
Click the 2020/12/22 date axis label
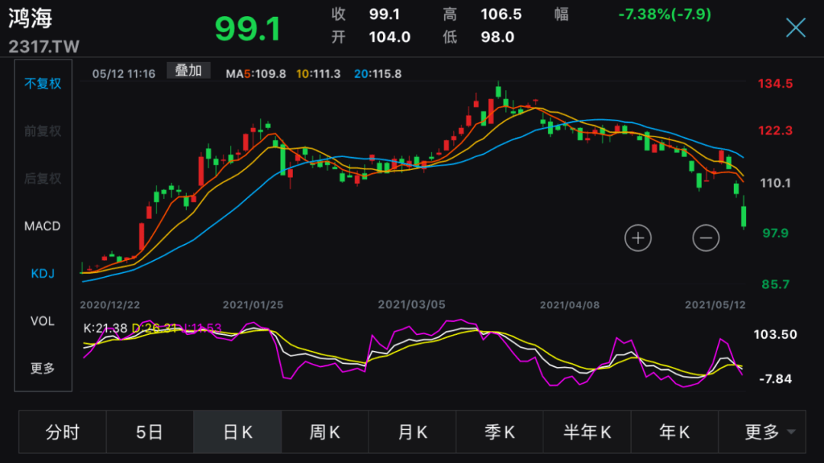tap(110, 305)
